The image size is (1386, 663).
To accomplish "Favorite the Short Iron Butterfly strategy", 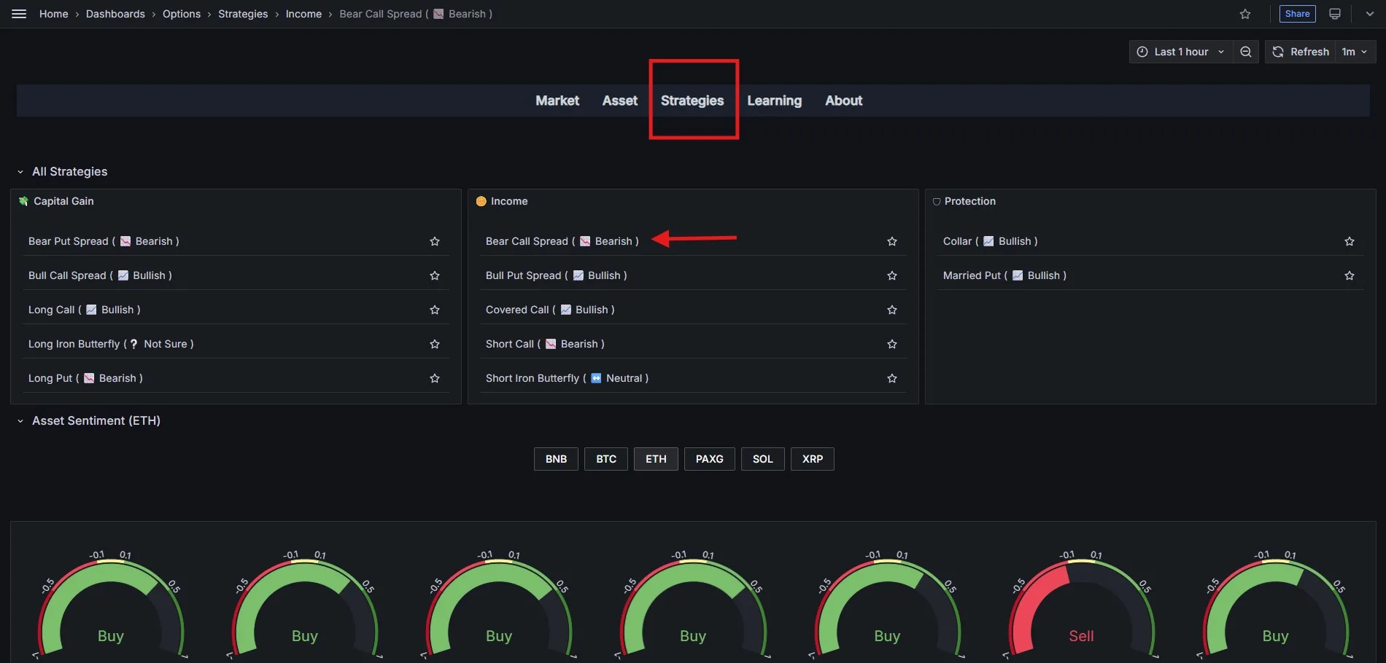I will point(891,378).
